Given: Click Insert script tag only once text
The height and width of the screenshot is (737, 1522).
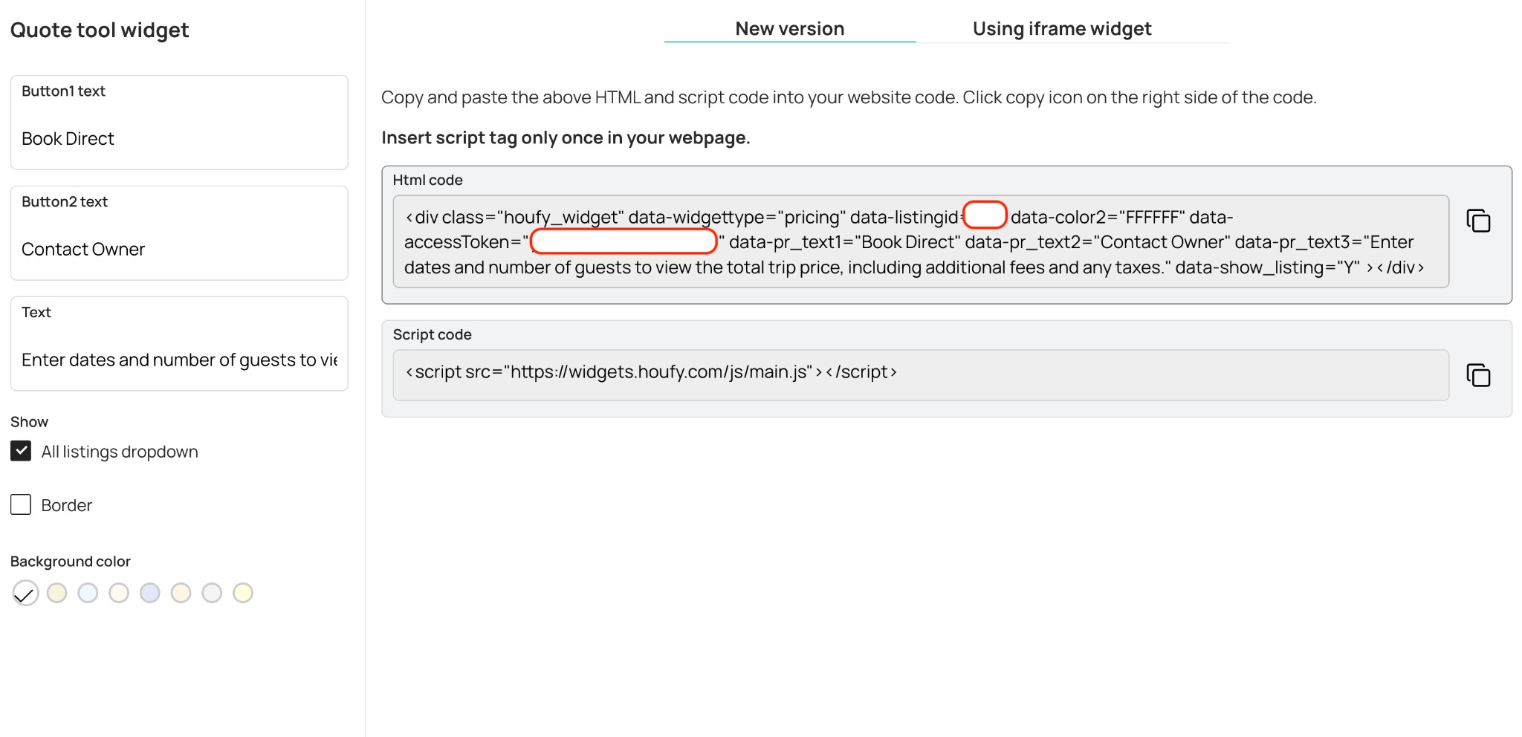Looking at the screenshot, I should pyautogui.click(x=566, y=137).
